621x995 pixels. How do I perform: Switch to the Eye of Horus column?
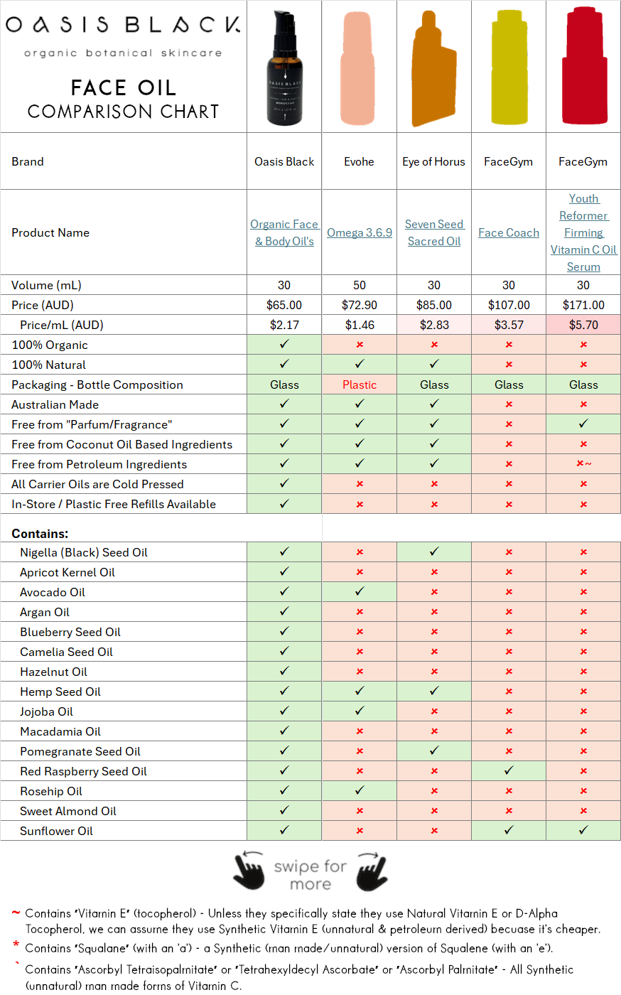pyautogui.click(x=433, y=161)
